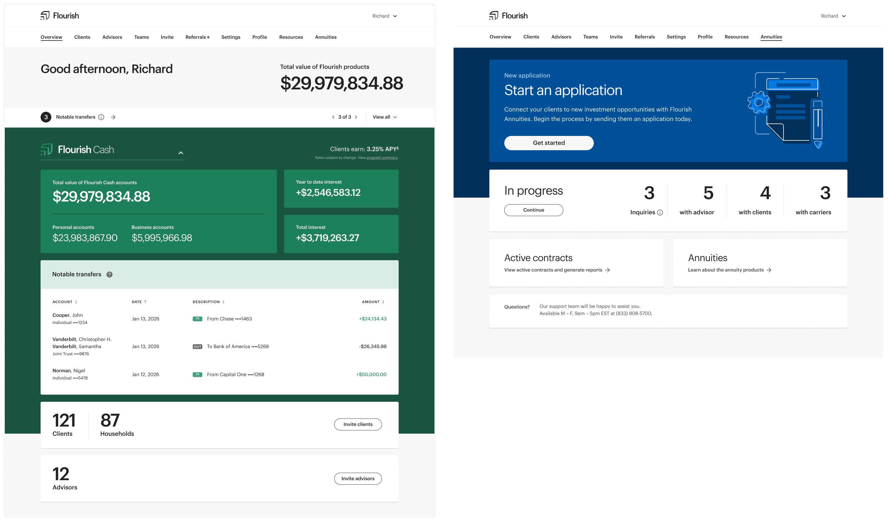This screenshot has width=888, height=521.
Task: Go to previous notable transfer with left chevron
Action: pyautogui.click(x=333, y=117)
